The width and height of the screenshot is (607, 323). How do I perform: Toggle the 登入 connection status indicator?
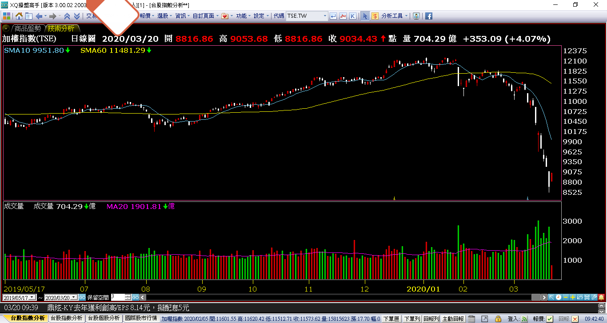coord(525,319)
